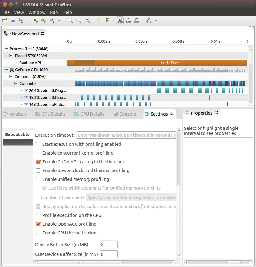
Task: Switch to the CPU Details tab
Action: coord(89,114)
